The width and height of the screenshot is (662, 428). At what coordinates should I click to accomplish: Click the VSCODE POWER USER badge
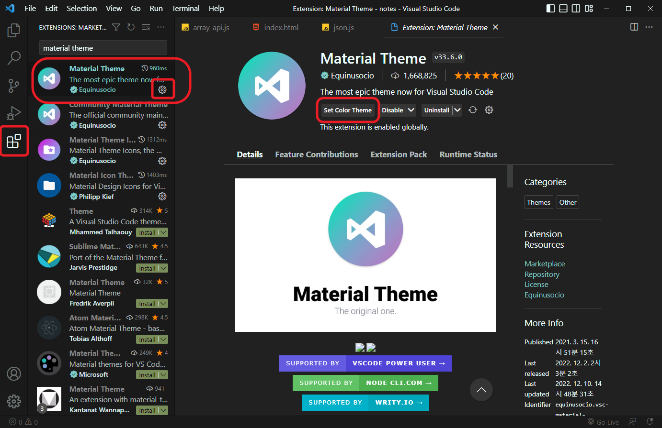coord(365,363)
